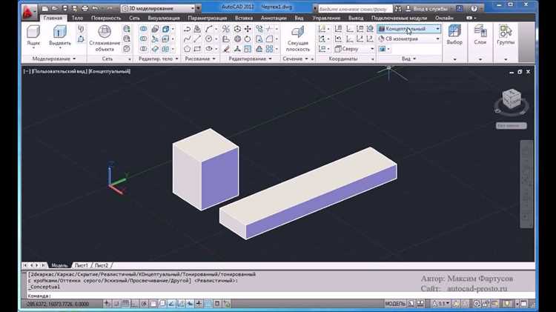The image size is (556, 312).
Task: Switch to the Вставка ribbon tab
Action: pyautogui.click(x=244, y=18)
